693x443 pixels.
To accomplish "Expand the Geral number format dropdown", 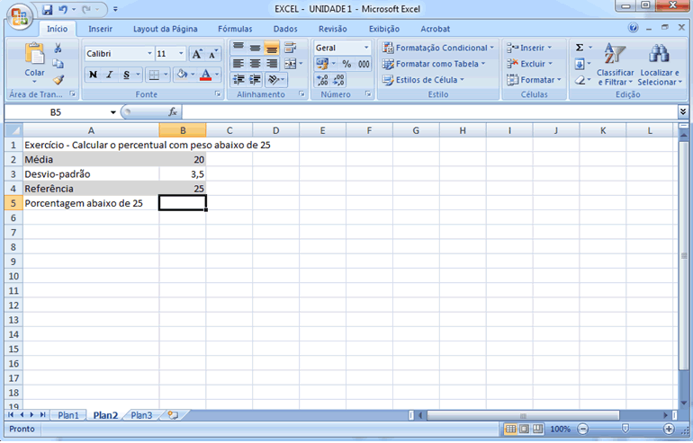I will (366, 48).
